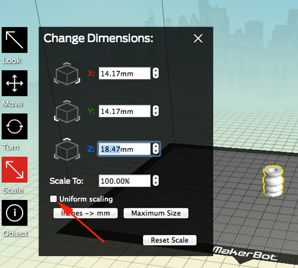The width and height of the screenshot is (298, 268).
Task: Click the Reset Scale button
Action: pos(170,240)
